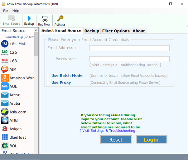Click the Buy Now shopping cart icon

(44, 19)
